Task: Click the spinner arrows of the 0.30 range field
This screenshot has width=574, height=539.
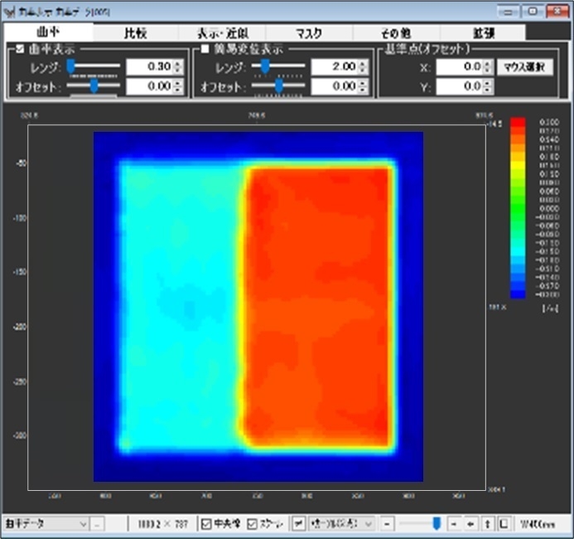Action: pos(178,66)
